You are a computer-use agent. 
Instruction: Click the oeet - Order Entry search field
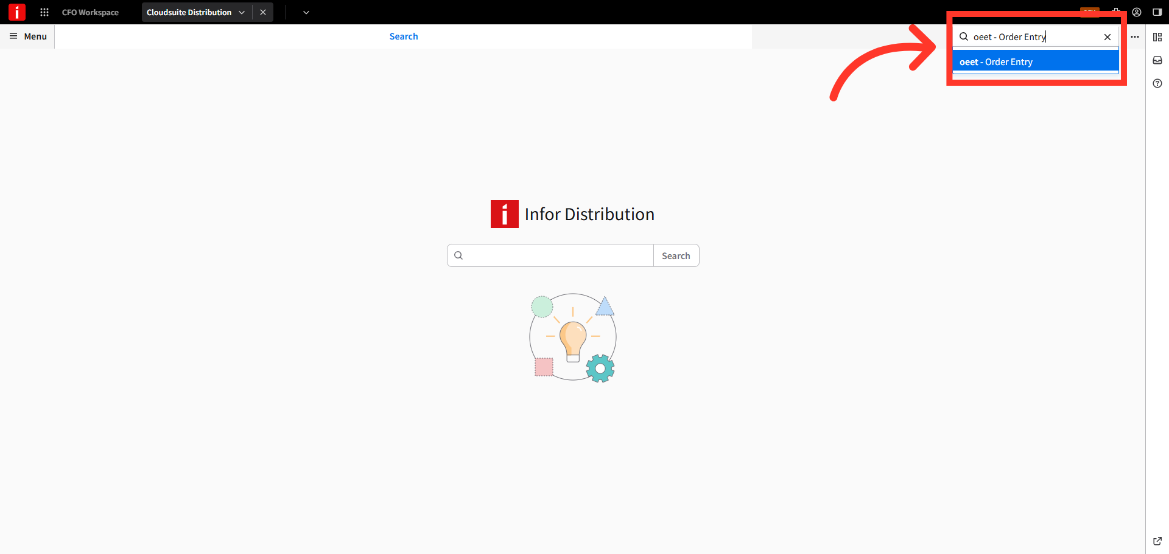1036,37
